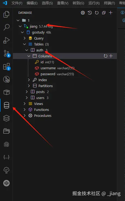The height and width of the screenshot is (201, 125).
Task: Open the Run and Debug view
Action: [x=6, y=40]
